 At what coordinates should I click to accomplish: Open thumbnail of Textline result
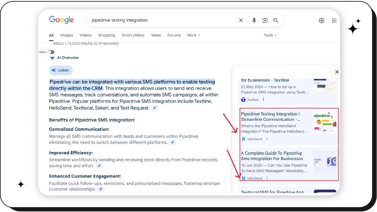[325, 86]
